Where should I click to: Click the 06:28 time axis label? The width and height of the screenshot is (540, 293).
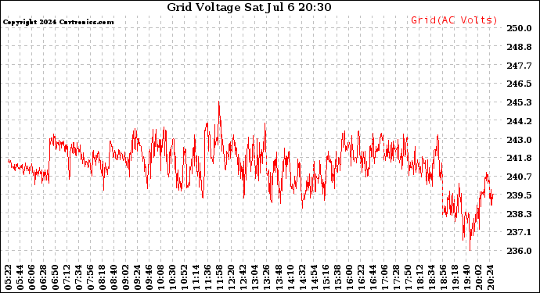tap(43, 277)
